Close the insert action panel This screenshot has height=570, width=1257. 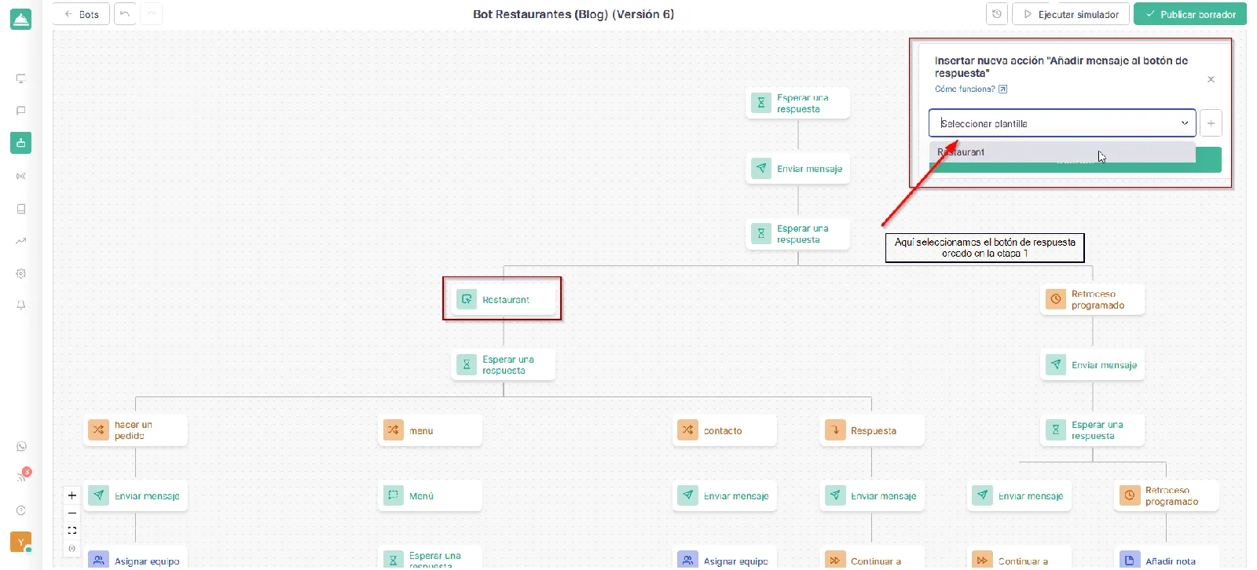[1211, 79]
